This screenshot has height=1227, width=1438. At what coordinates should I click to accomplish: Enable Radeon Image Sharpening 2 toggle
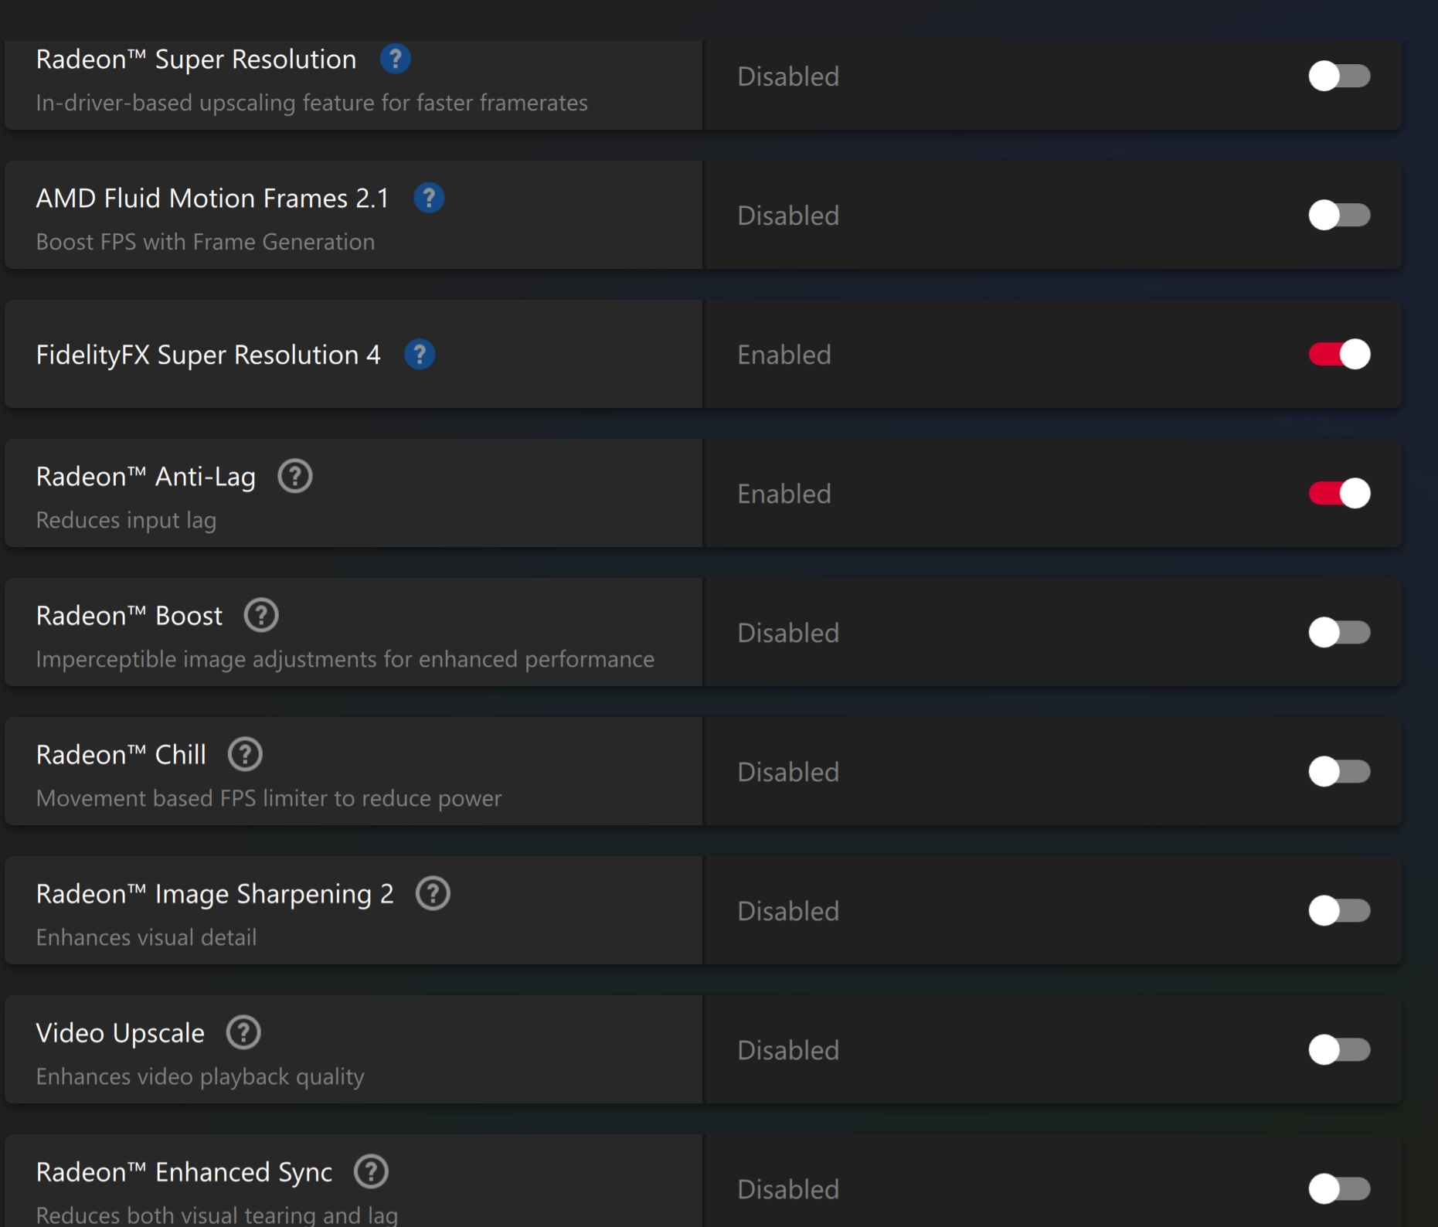[x=1339, y=911]
